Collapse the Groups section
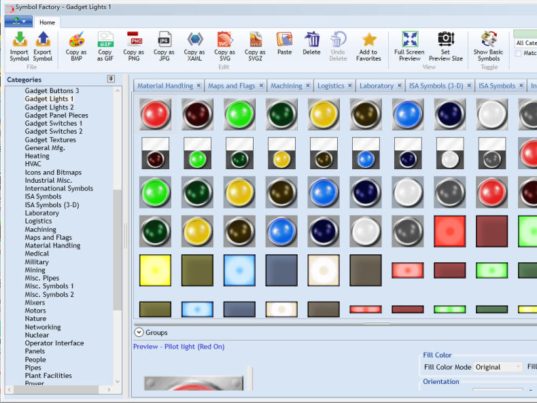This screenshot has width=537, height=403. (x=139, y=332)
